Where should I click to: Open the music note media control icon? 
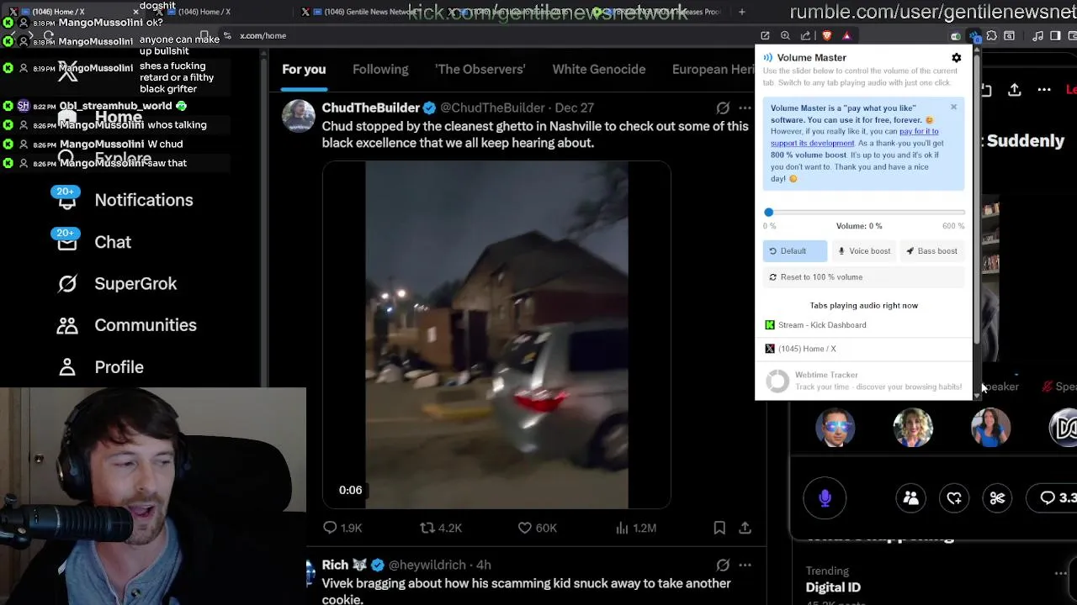tap(1037, 35)
